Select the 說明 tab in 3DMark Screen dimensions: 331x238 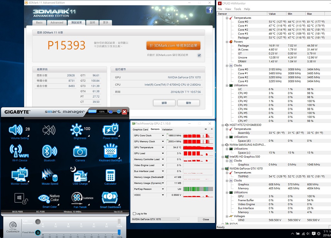click(x=92, y=23)
